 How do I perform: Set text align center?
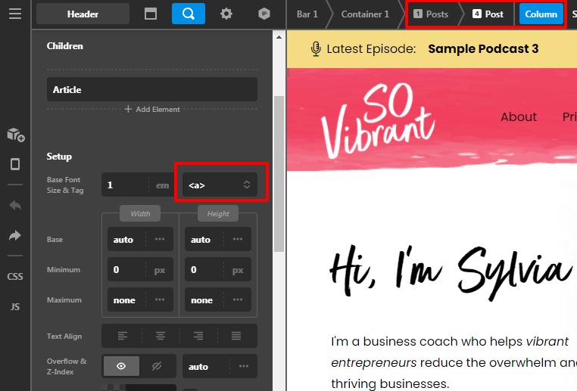point(161,336)
